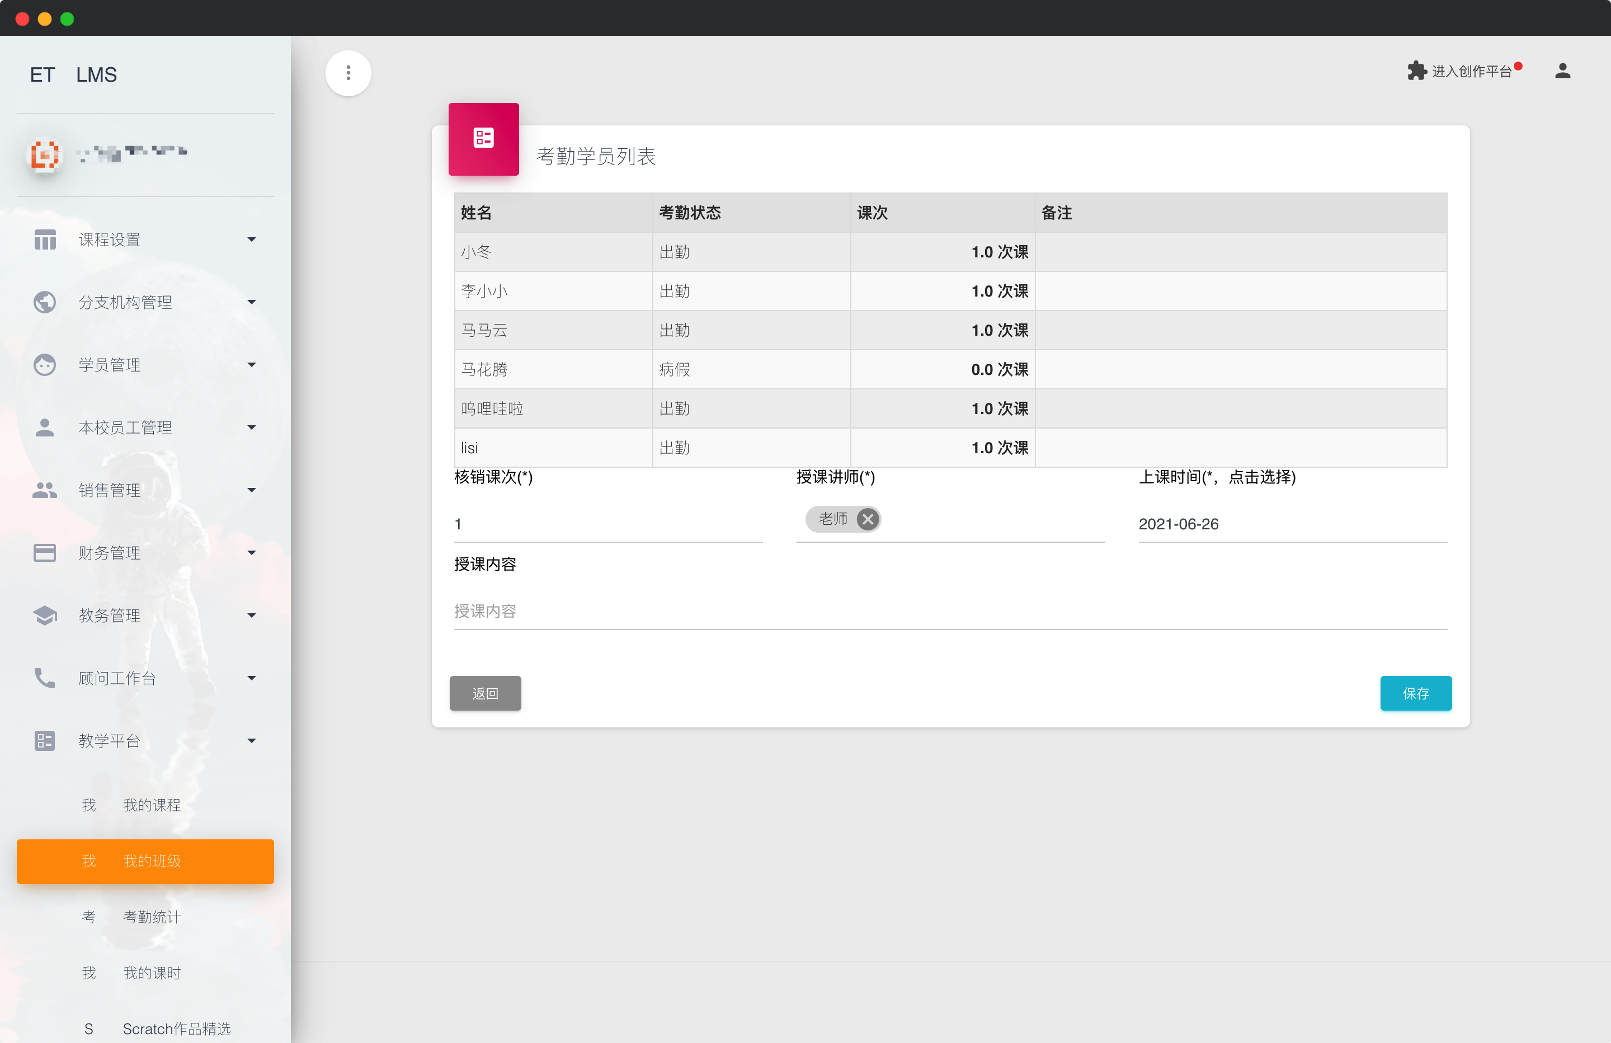The width and height of the screenshot is (1611, 1043).
Task: Click the phone icon beside 顾问工作台
Action: pyautogui.click(x=45, y=678)
